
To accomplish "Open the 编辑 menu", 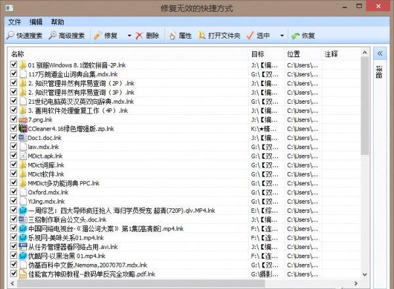I will click(36, 22).
